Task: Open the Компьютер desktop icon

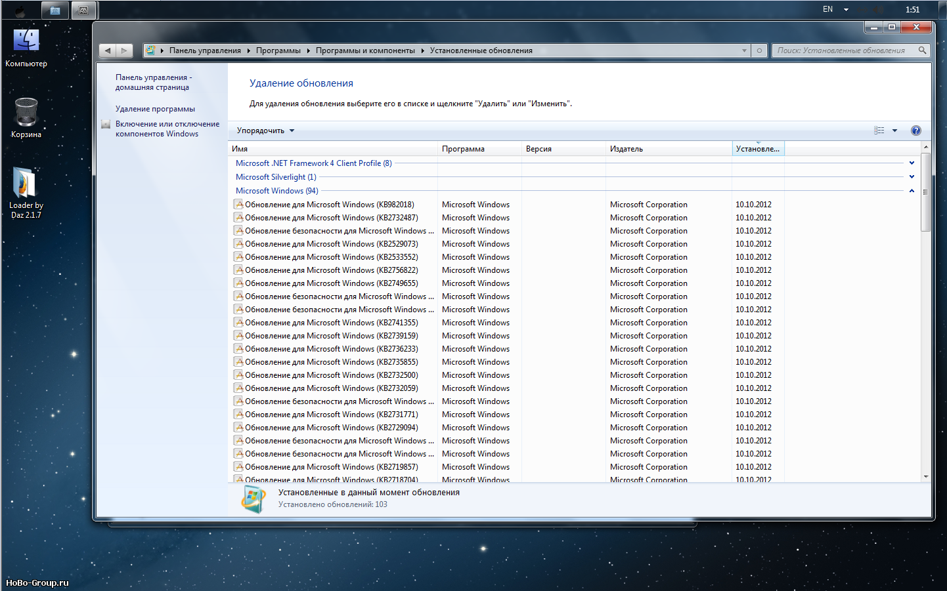Action: 26,48
